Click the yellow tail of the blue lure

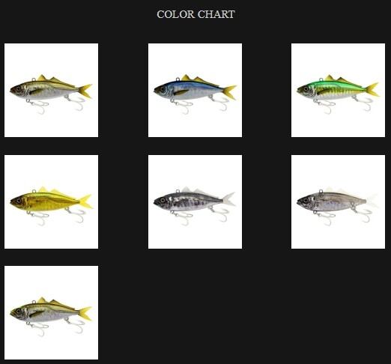click(229, 92)
